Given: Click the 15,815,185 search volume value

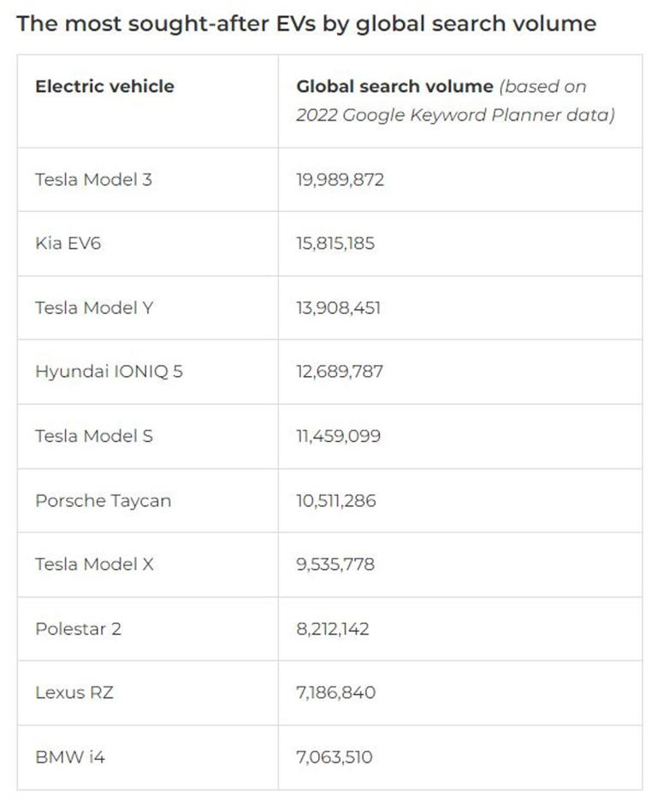Looking at the screenshot, I should 335,244.
